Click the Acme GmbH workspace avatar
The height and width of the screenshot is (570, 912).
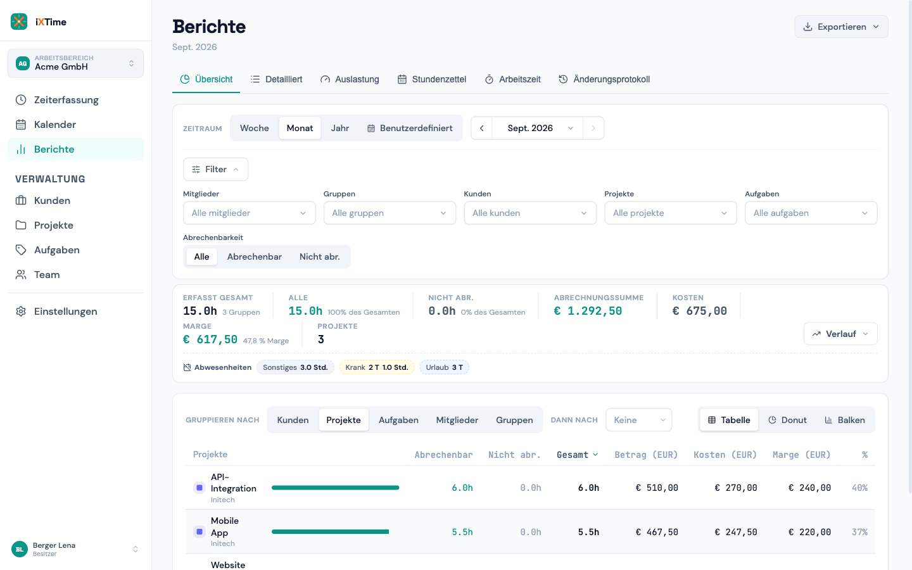[23, 63]
